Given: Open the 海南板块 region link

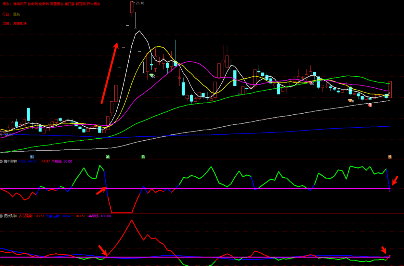Looking at the screenshot, I should coord(20,23).
